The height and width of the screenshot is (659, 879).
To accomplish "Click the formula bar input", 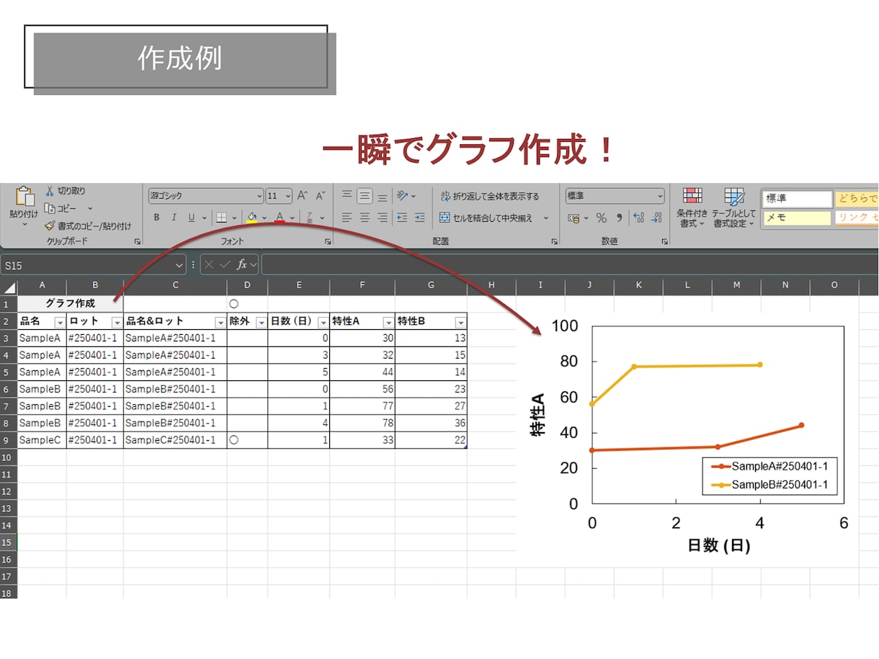I will (x=569, y=265).
